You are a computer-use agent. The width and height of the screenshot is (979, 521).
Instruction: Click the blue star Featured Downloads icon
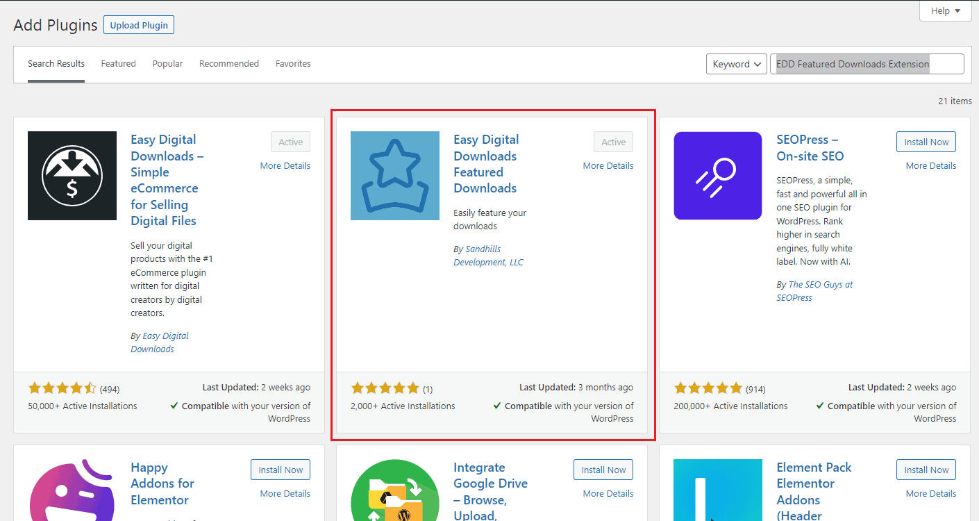click(395, 176)
